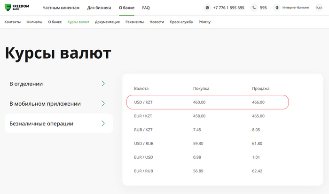Click the Безналичные операции chevron arrow
Viewport: 329px width, 194px height.
(x=103, y=124)
